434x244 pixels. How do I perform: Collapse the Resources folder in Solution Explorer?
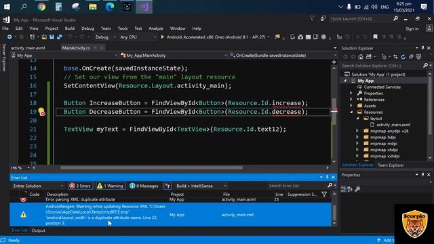[351, 112]
